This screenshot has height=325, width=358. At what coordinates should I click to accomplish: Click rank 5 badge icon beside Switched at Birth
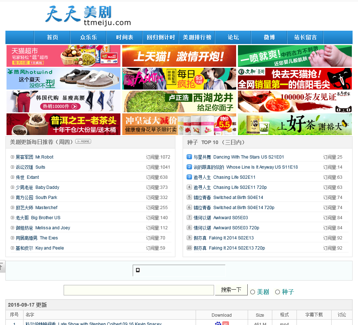[189, 197]
